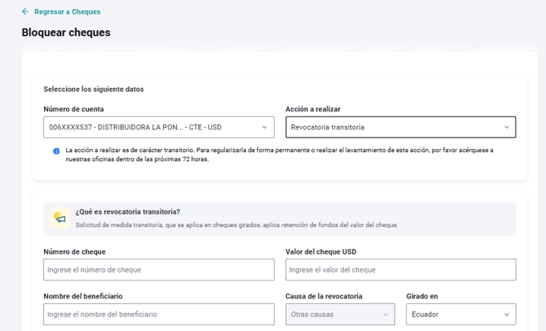
Task: Open the Causa de la revocatoria dropdown
Action: (x=339, y=314)
